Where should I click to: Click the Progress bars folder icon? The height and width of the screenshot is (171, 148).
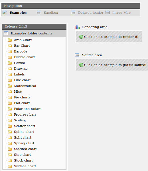coord(10,114)
